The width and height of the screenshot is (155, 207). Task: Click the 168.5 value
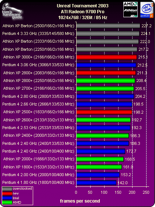point(130,159)
